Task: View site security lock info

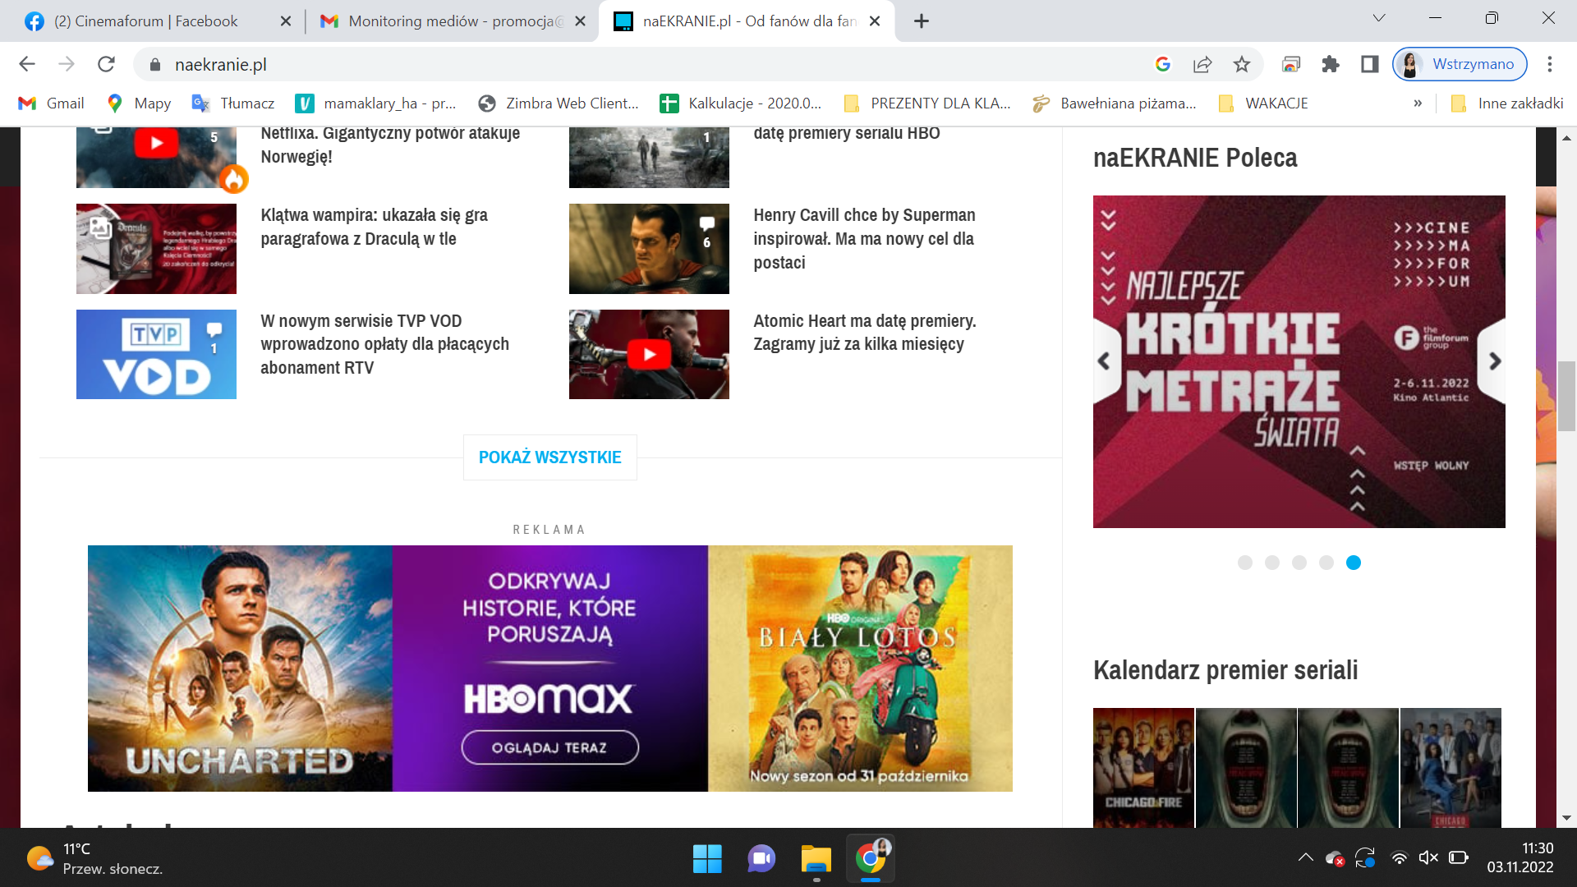Action: click(x=155, y=64)
